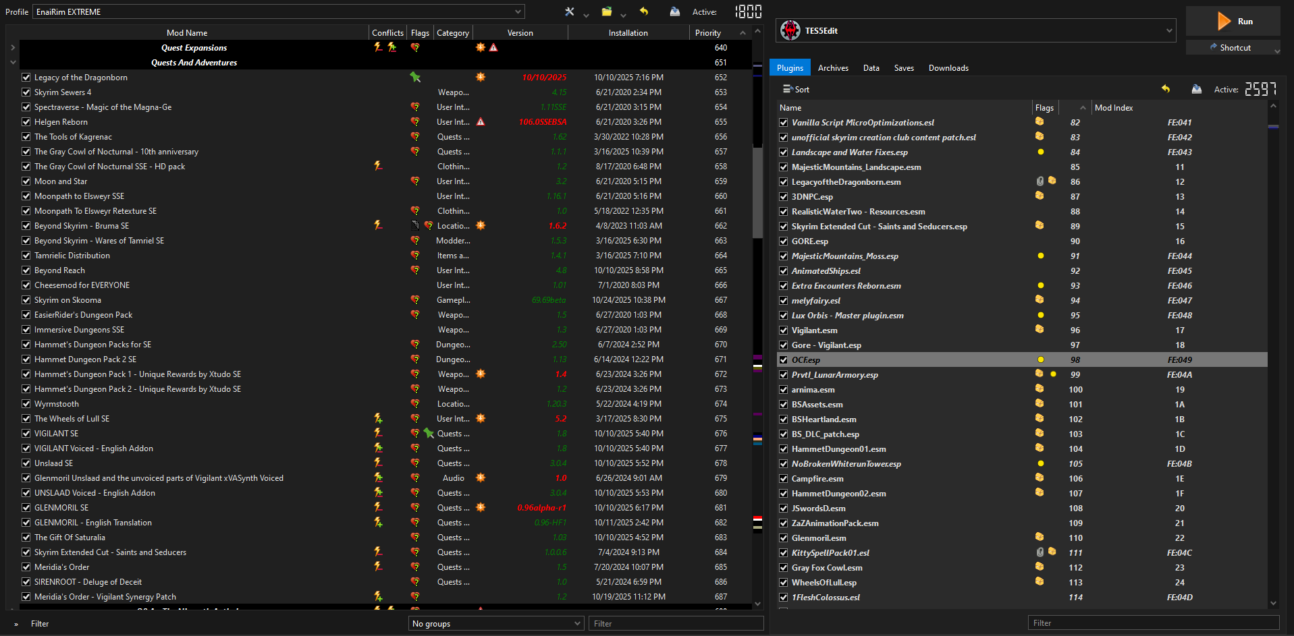This screenshot has height=636, width=1294.
Task: Switch to the Downloads tab
Action: click(x=948, y=68)
